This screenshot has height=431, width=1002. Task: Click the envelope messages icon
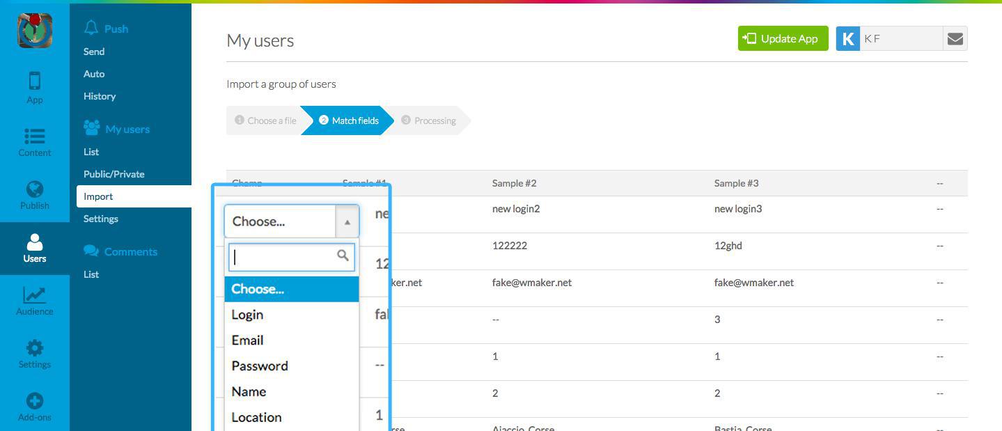[x=955, y=39]
